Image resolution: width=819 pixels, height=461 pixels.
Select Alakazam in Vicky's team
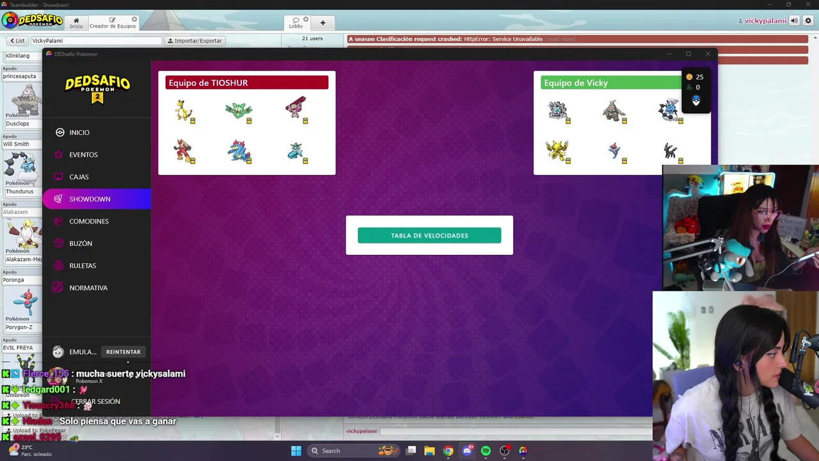pos(558,151)
